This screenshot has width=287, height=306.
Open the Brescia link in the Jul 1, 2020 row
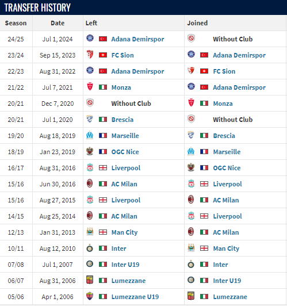pos(123,120)
